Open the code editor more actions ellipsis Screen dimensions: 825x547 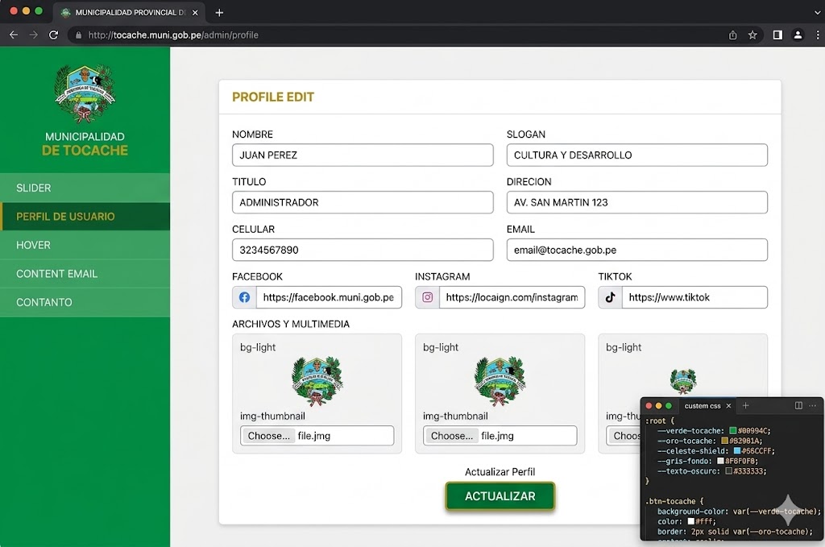812,405
